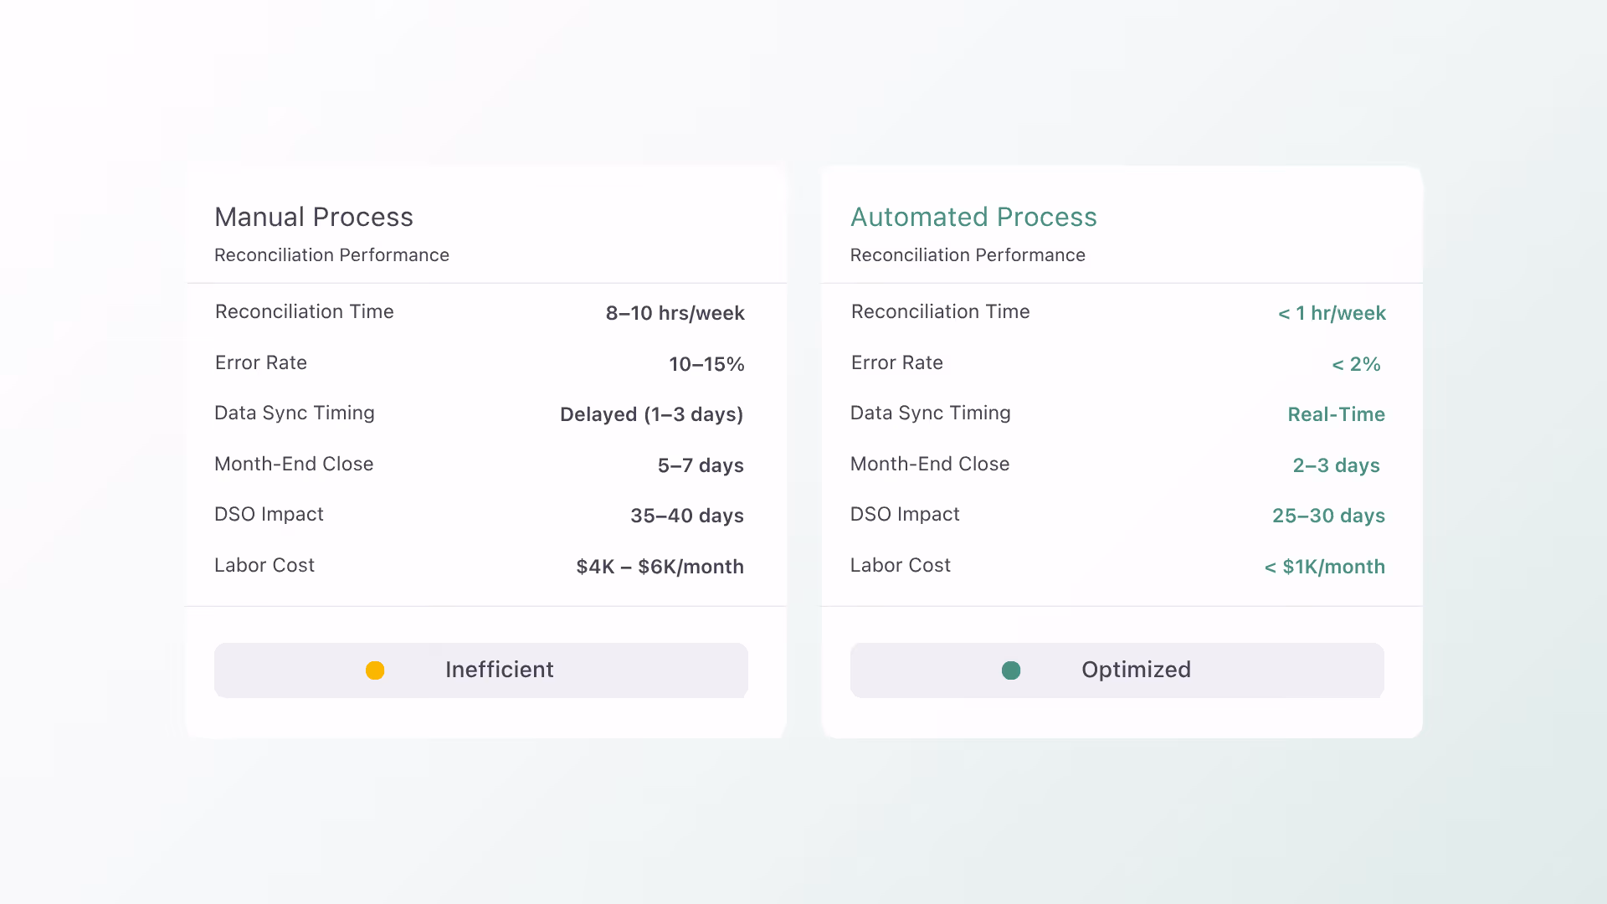Viewport: 1607px width, 904px height.
Task: Click Reconciliation Performance under Automated Process
Action: click(968, 255)
